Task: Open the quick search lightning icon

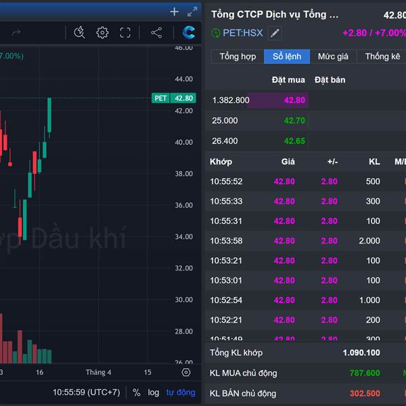Action: coord(79,32)
